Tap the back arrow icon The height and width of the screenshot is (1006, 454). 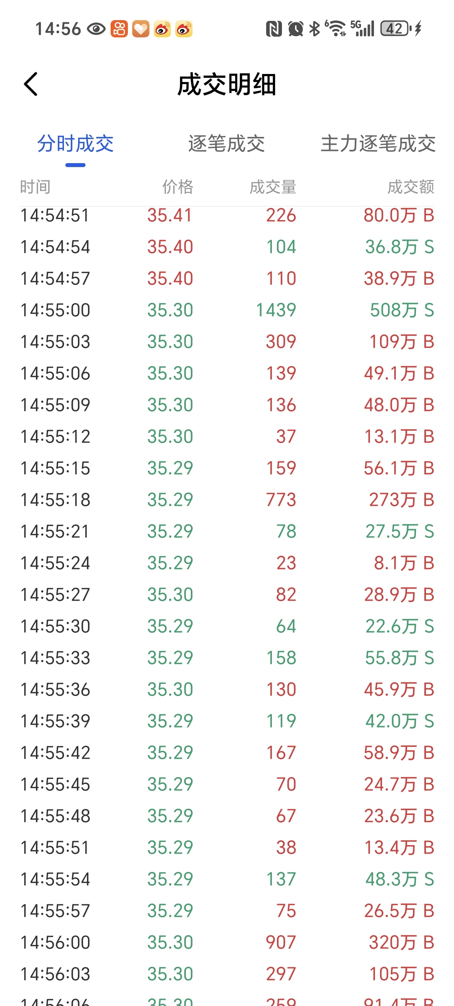coord(31,84)
